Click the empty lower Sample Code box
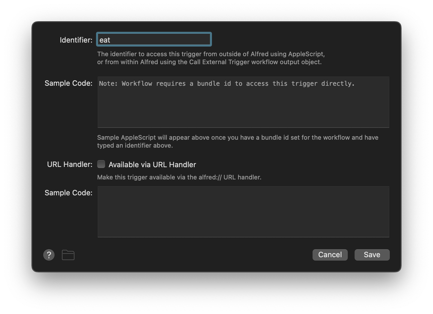The width and height of the screenshot is (433, 314). (243, 212)
